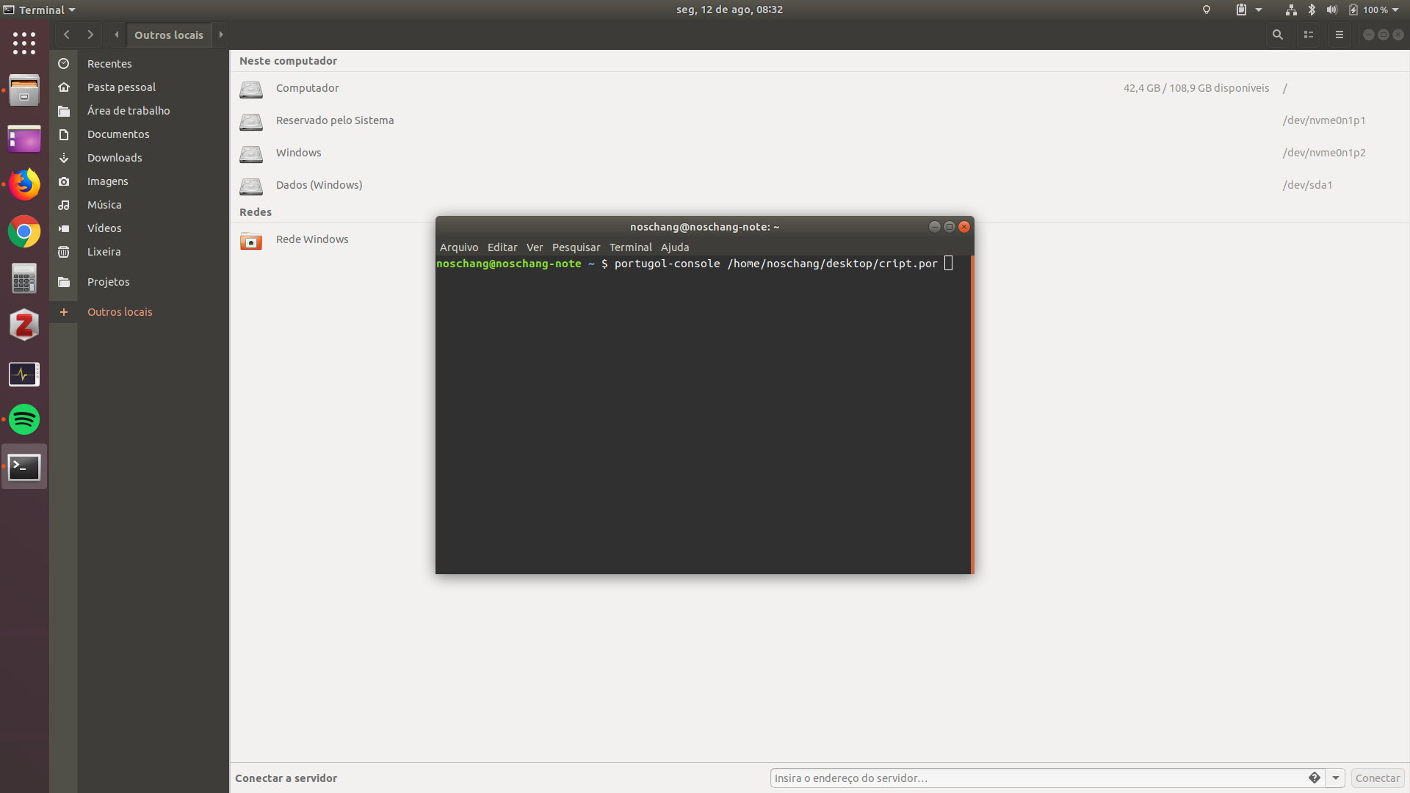Open the Editar menu in terminal
This screenshot has height=793, width=1410.
[x=502, y=247]
